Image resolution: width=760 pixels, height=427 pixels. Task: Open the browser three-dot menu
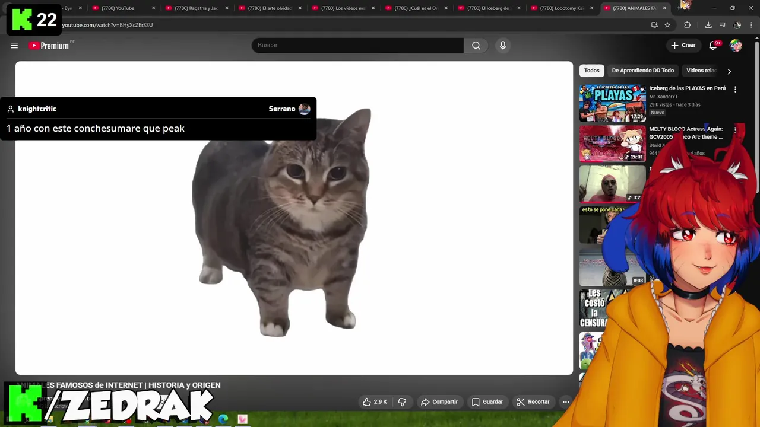click(x=752, y=25)
